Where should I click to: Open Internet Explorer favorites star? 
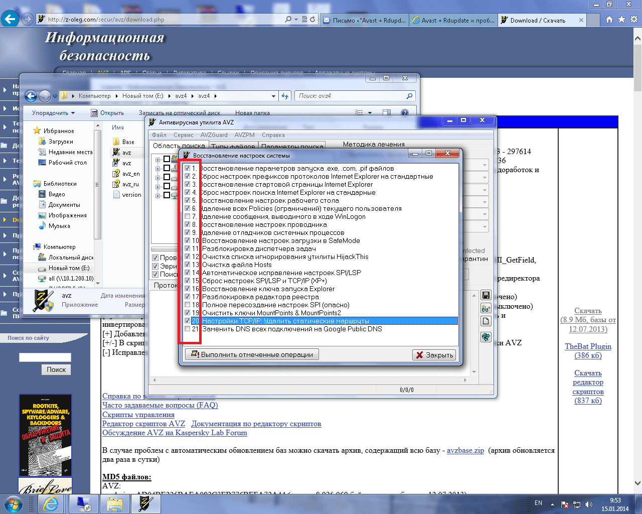[x=621, y=20]
